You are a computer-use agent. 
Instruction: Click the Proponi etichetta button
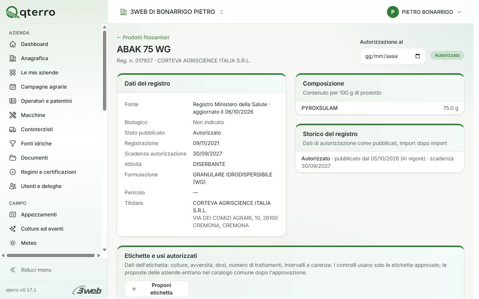[x=157, y=289]
